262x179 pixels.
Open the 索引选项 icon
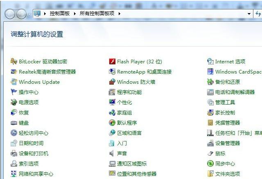click(14, 163)
